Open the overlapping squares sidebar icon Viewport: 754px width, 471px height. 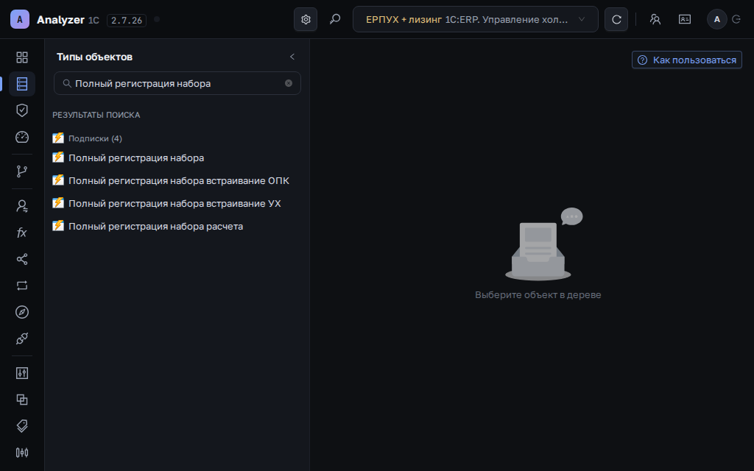(22, 400)
